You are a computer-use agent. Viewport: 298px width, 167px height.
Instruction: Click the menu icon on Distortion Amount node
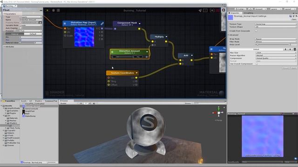(112, 51)
